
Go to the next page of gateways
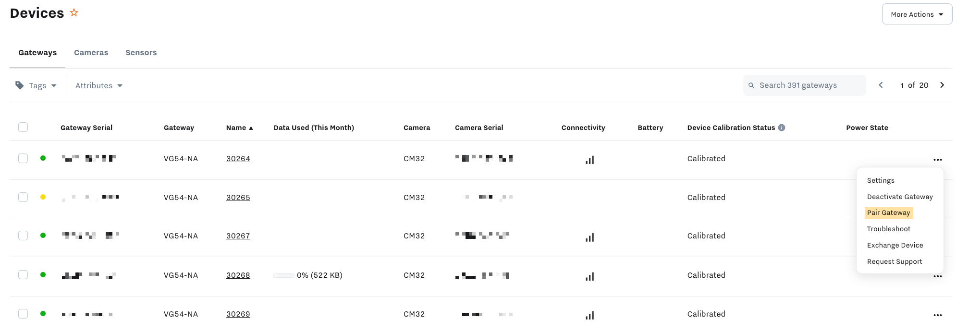pos(942,85)
